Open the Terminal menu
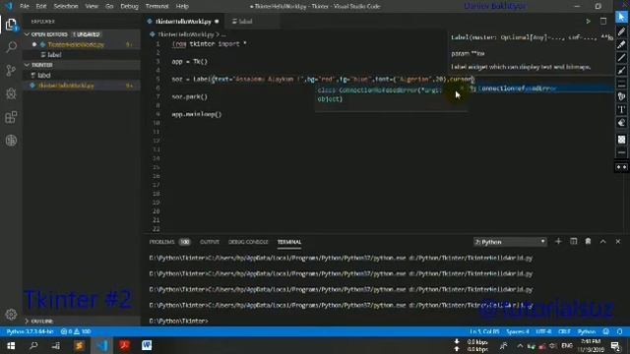This screenshot has height=354, width=630. pyautogui.click(x=157, y=6)
